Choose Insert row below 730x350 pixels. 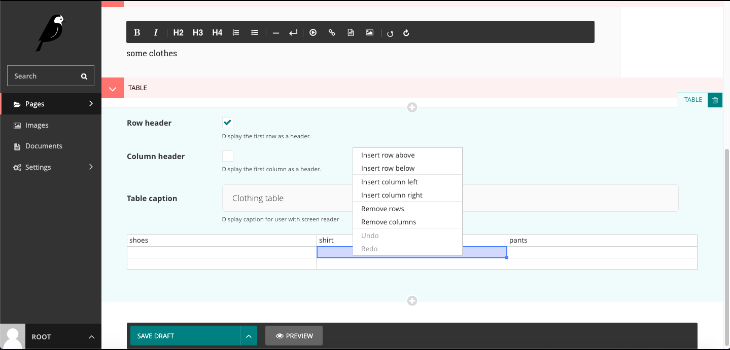pyautogui.click(x=407, y=168)
